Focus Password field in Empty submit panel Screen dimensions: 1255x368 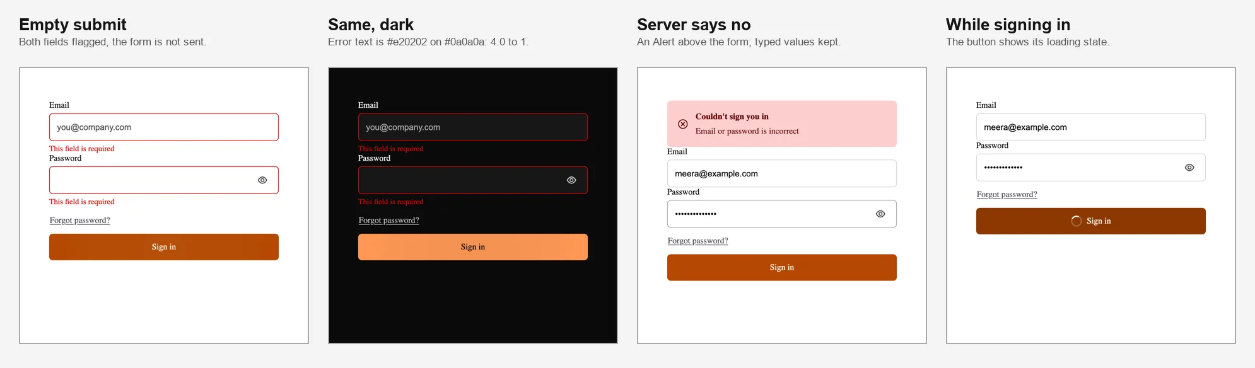pyautogui.click(x=164, y=180)
